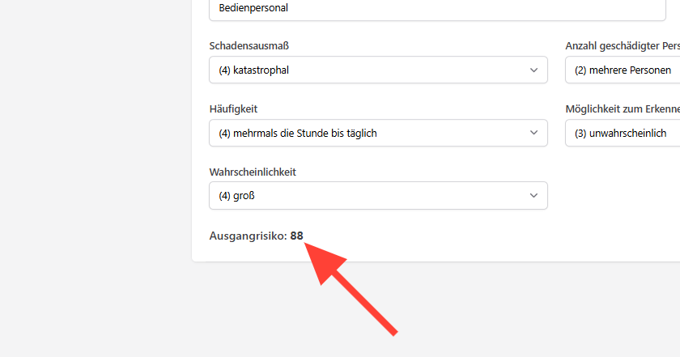Image resolution: width=680 pixels, height=357 pixels.
Task: Open the dropdown showing "(4) katastrophal"
Action: (378, 70)
